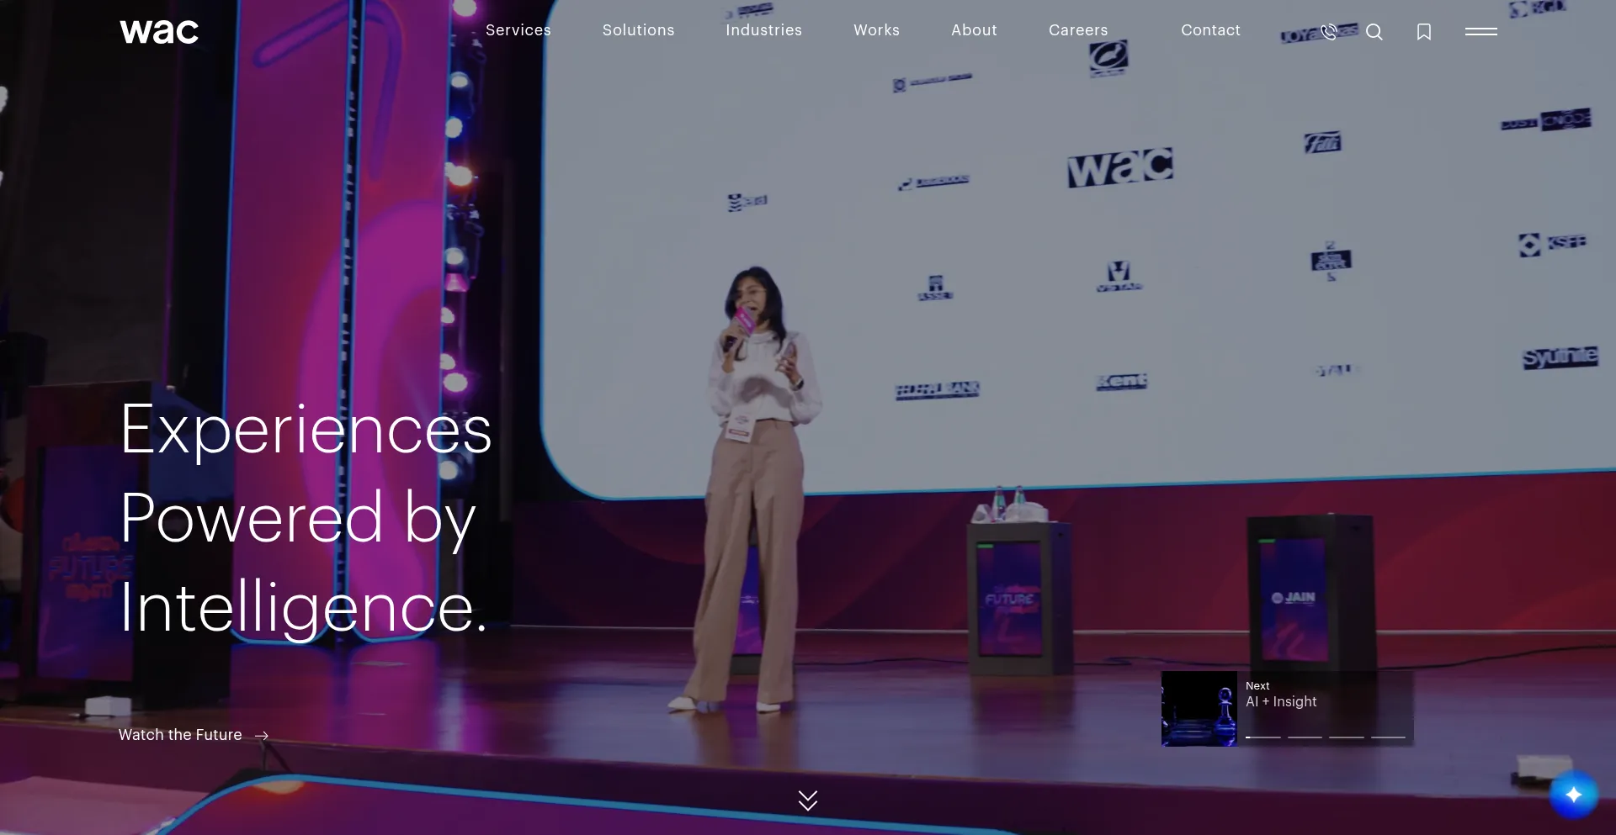Open the Careers page link
The height and width of the screenshot is (835, 1616).
(1078, 30)
